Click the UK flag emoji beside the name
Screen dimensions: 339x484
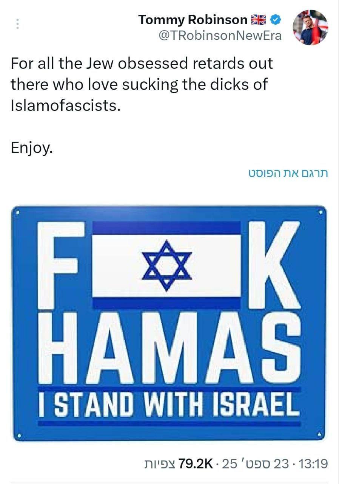[259, 20]
